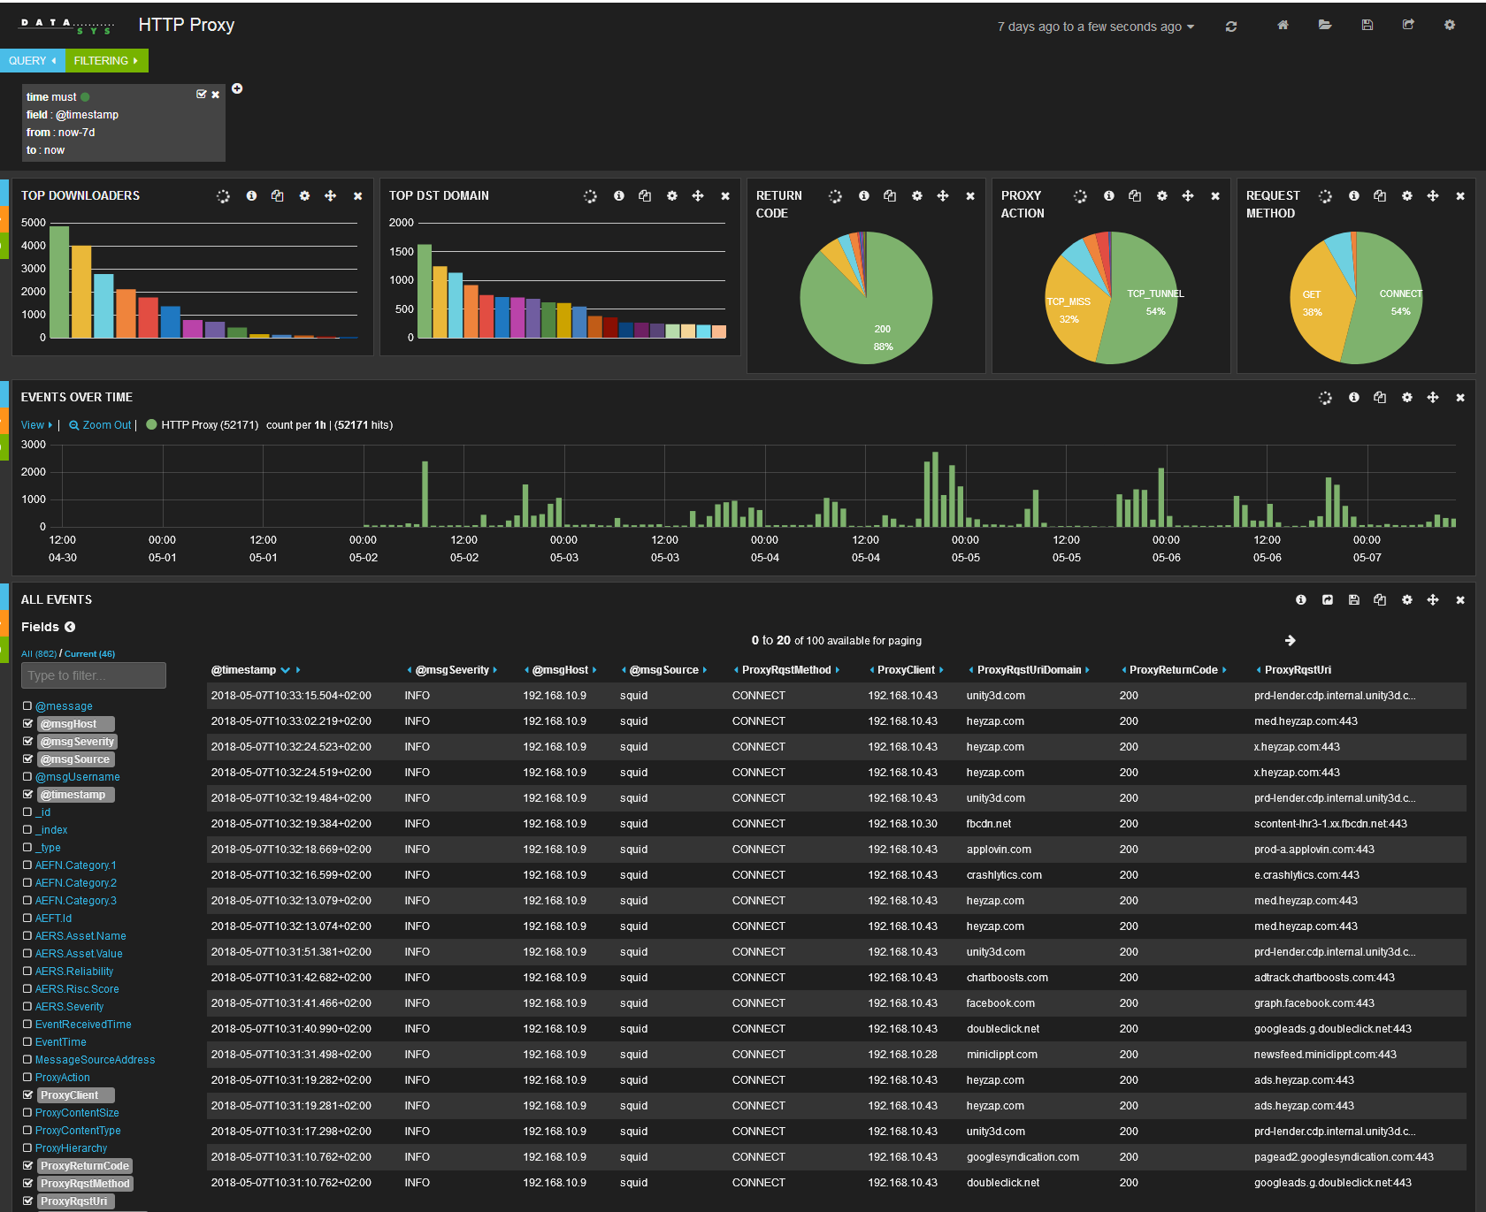Move @msgSeverity column right with its arrow
1486x1212 pixels.
pos(495,670)
